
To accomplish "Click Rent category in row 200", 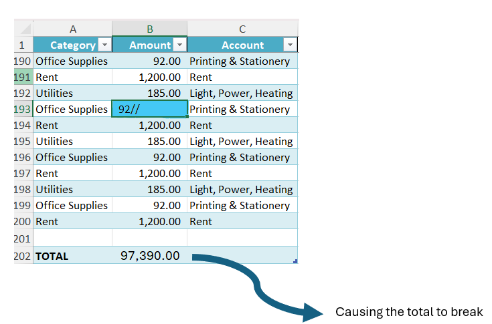I will click(73, 221).
